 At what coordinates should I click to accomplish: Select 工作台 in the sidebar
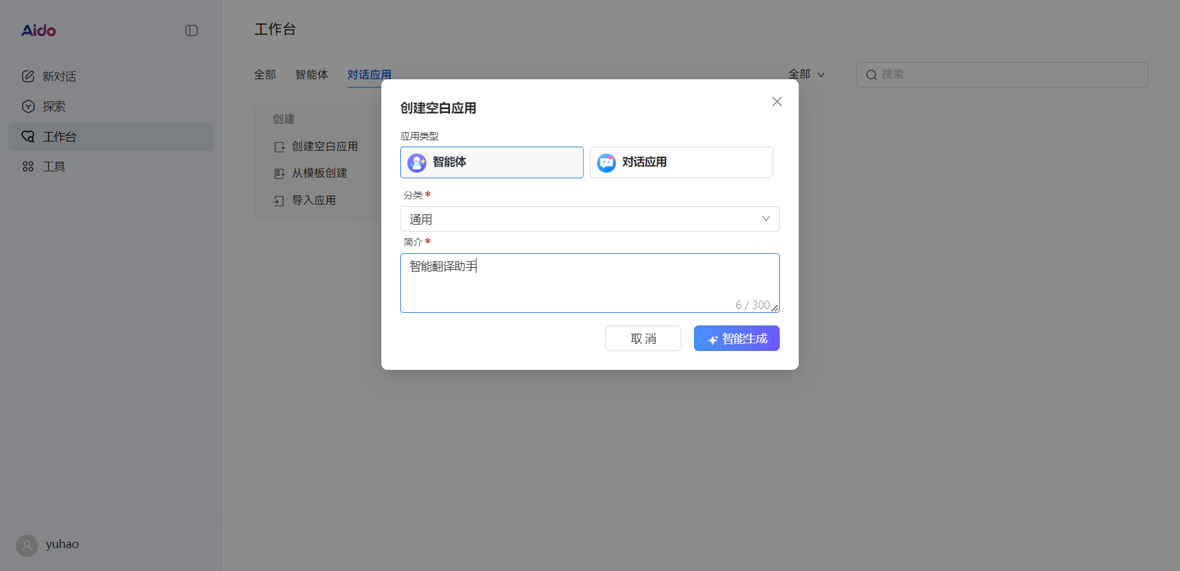tap(59, 136)
